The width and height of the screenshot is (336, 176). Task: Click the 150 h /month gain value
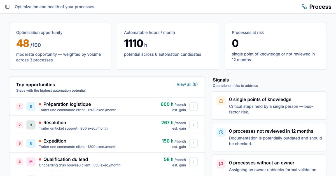pos(174,141)
